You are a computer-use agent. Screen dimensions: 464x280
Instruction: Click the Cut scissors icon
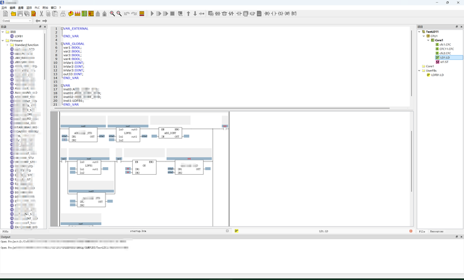[40, 13]
